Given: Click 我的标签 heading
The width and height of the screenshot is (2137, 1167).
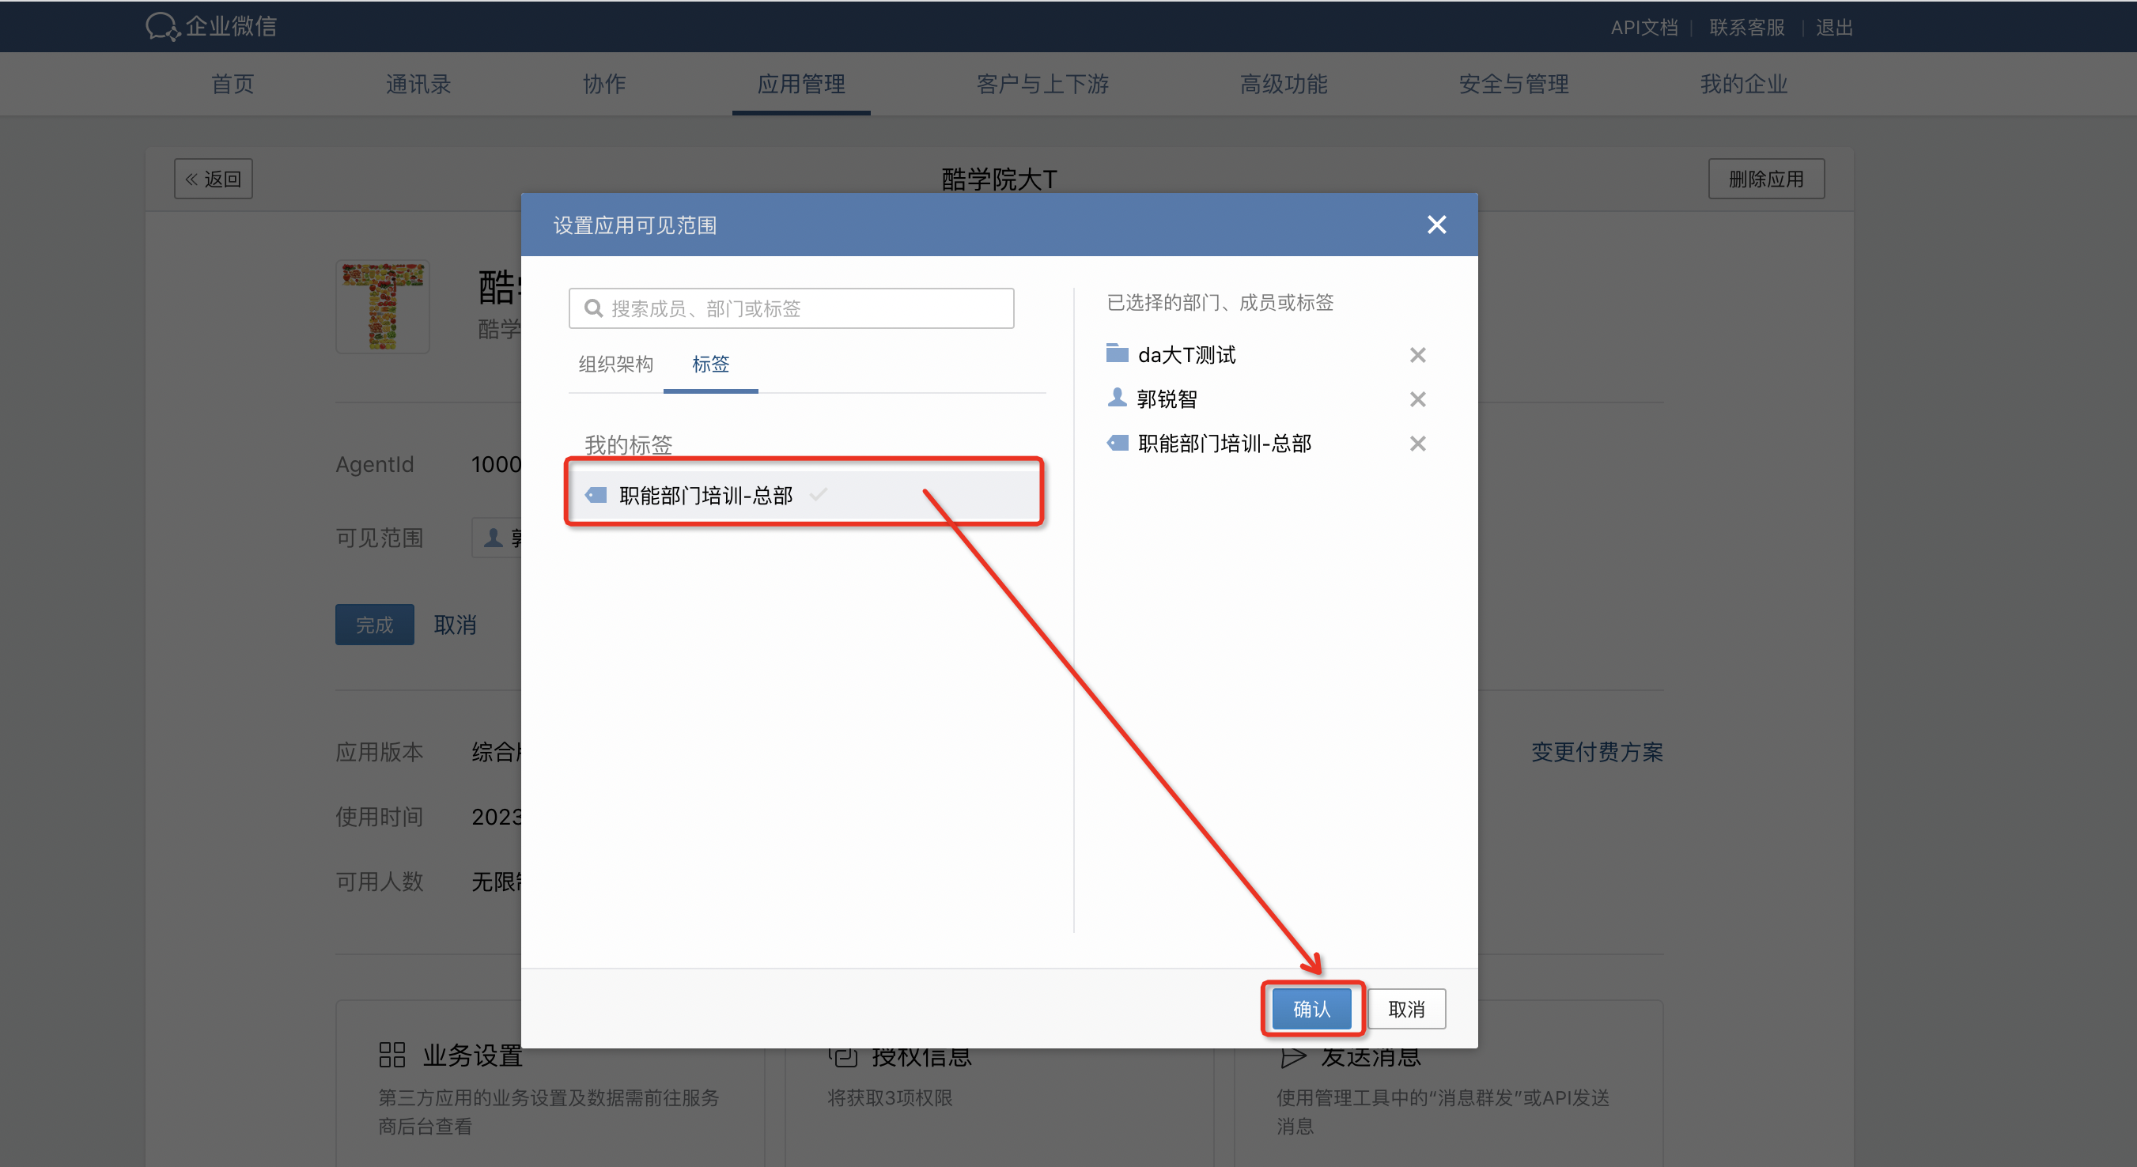Looking at the screenshot, I should [628, 445].
